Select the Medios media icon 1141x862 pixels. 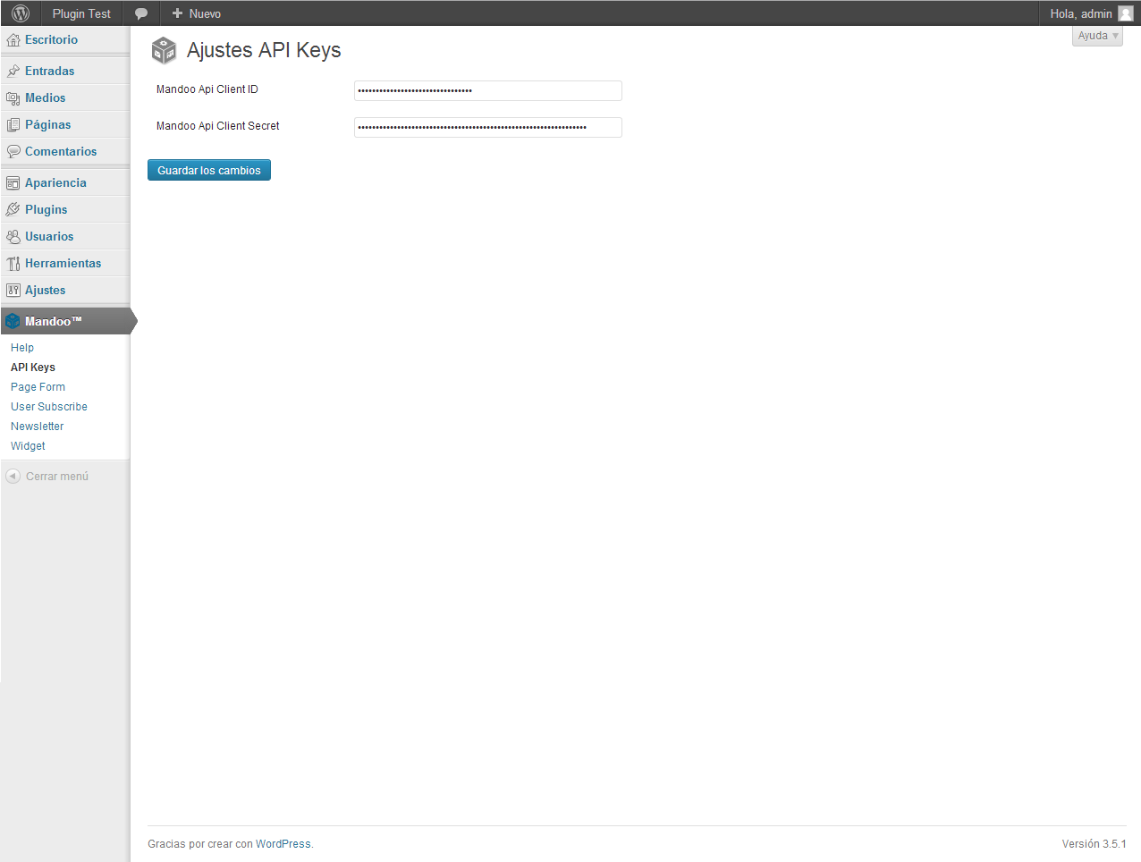pyautogui.click(x=13, y=98)
